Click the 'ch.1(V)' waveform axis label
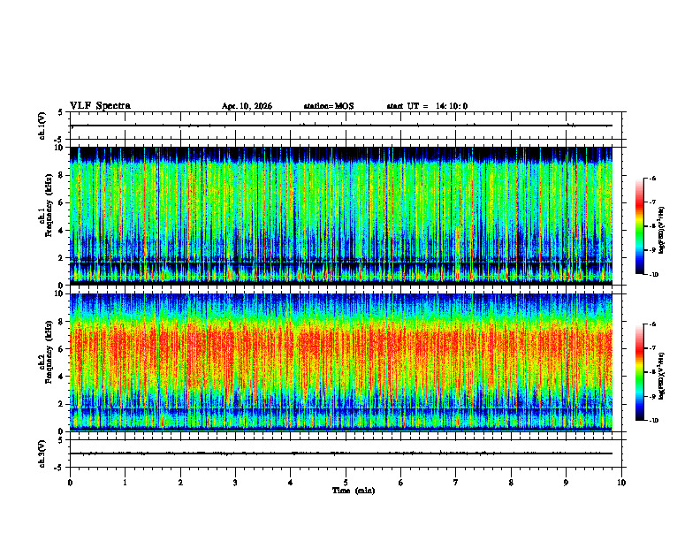Viewport: 700px width, 541px height. click(42, 126)
